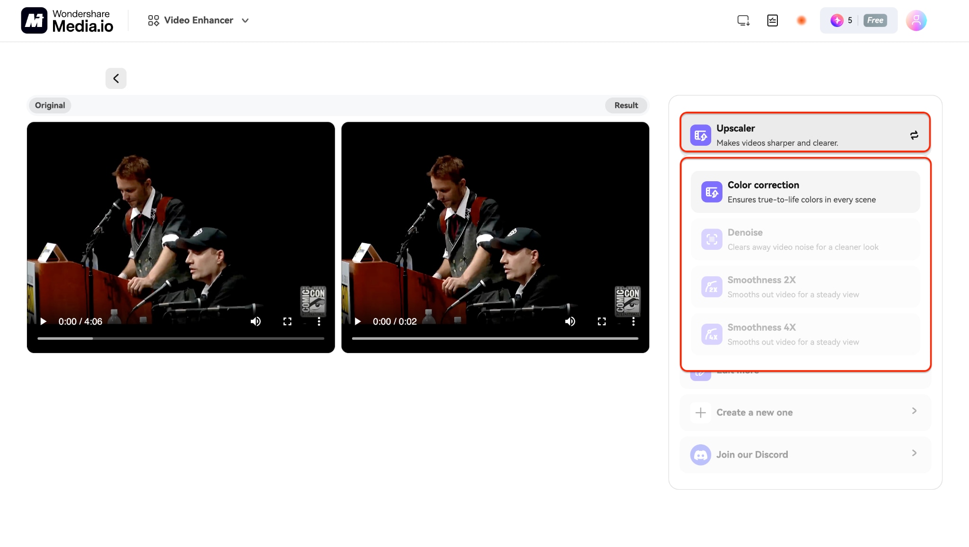Click the 0:00 / 4:06 time display
969x547 pixels.
80,322
